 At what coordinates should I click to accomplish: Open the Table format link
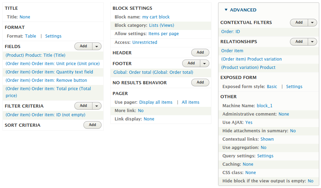tap(30, 36)
